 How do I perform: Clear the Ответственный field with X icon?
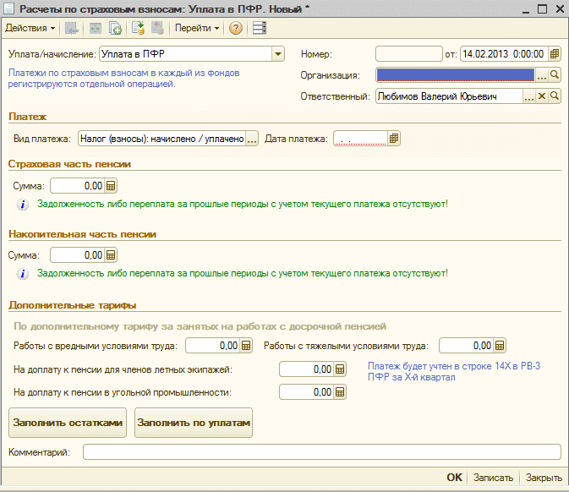click(x=542, y=96)
